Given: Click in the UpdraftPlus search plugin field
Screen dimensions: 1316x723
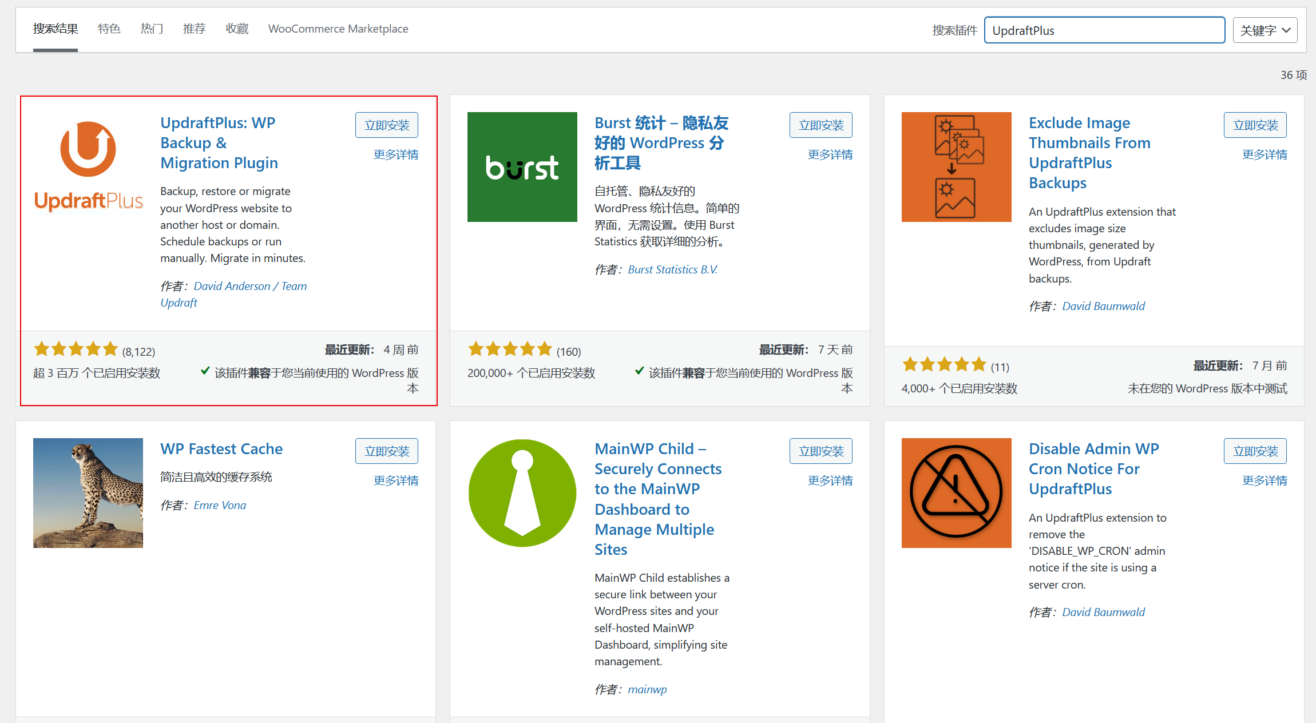Looking at the screenshot, I should click(1104, 30).
